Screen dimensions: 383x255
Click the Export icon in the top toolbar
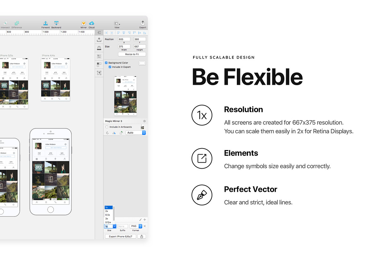click(x=143, y=23)
